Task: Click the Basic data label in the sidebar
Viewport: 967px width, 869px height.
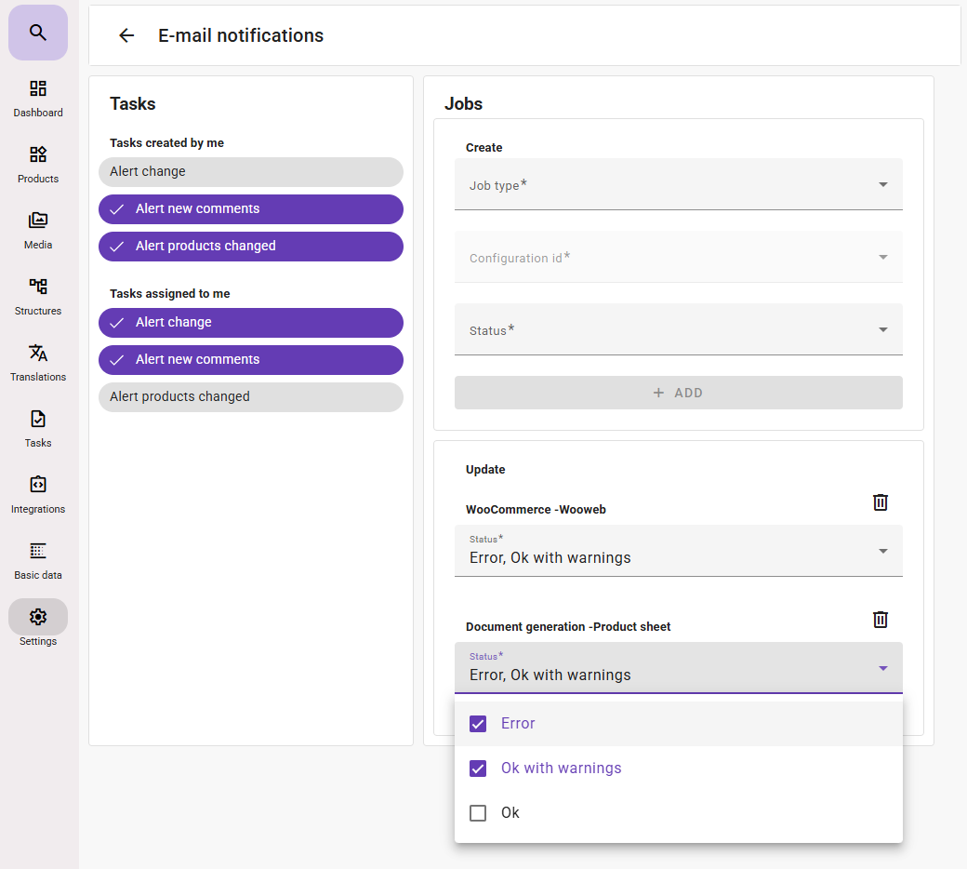Action: point(37,575)
